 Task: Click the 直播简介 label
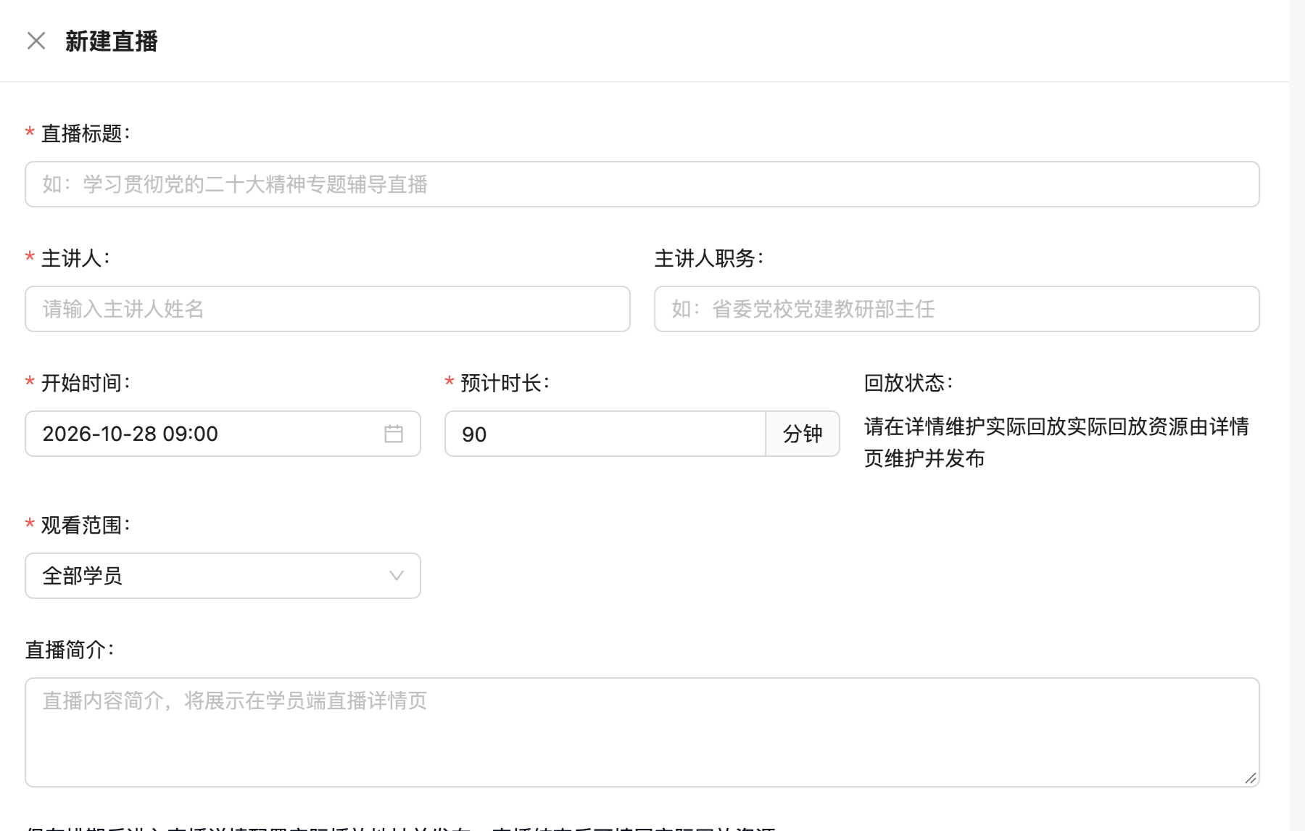(70, 650)
